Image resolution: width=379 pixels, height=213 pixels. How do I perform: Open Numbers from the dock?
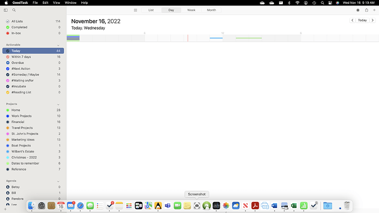304,206
